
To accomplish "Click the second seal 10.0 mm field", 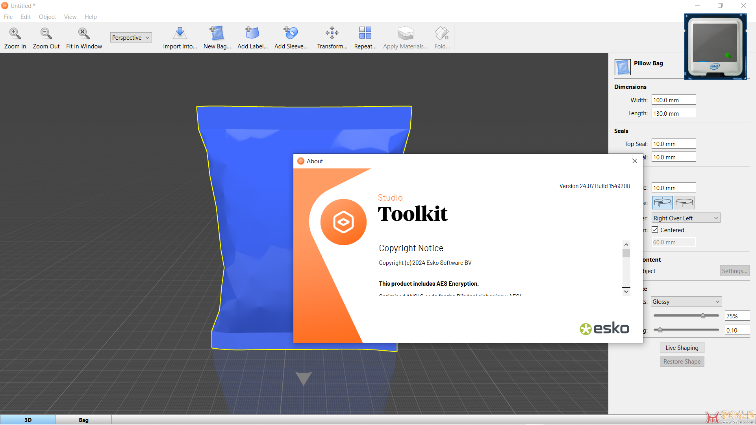I will pyautogui.click(x=674, y=157).
